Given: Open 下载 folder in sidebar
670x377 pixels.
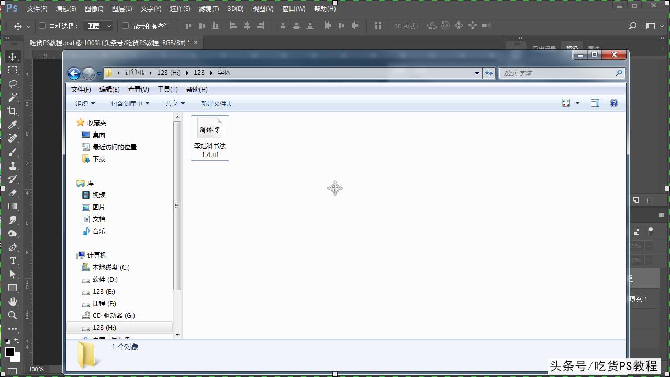Looking at the screenshot, I should [x=94, y=159].
